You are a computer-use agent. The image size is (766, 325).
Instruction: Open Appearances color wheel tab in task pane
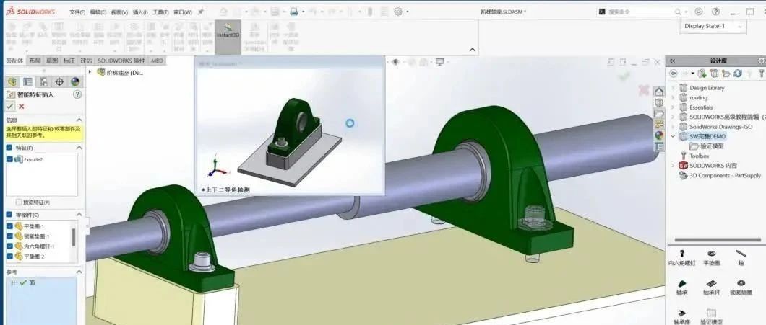pyautogui.click(x=659, y=135)
